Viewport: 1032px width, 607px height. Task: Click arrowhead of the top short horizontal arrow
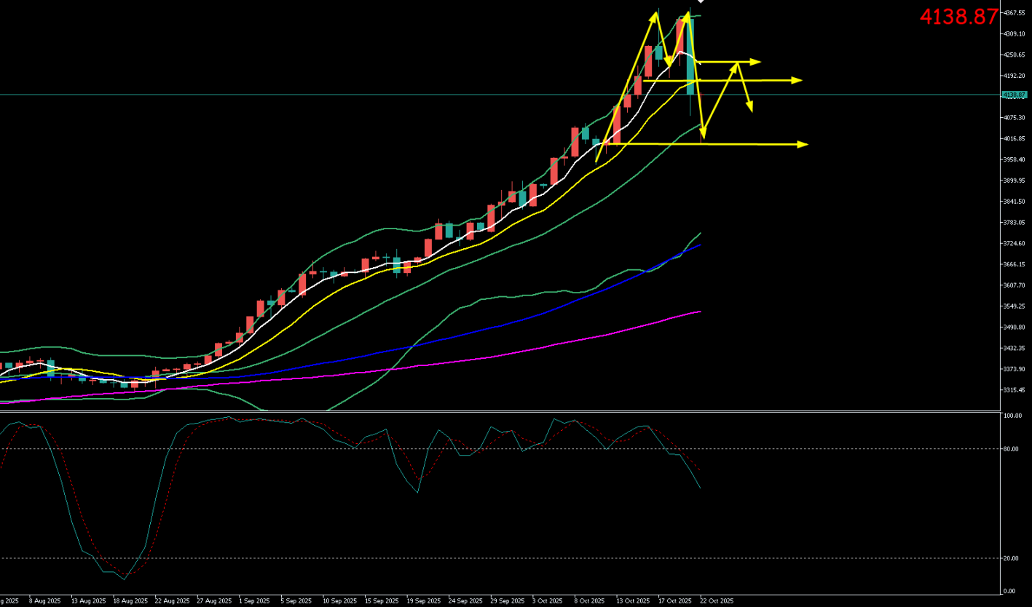(756, 62)
